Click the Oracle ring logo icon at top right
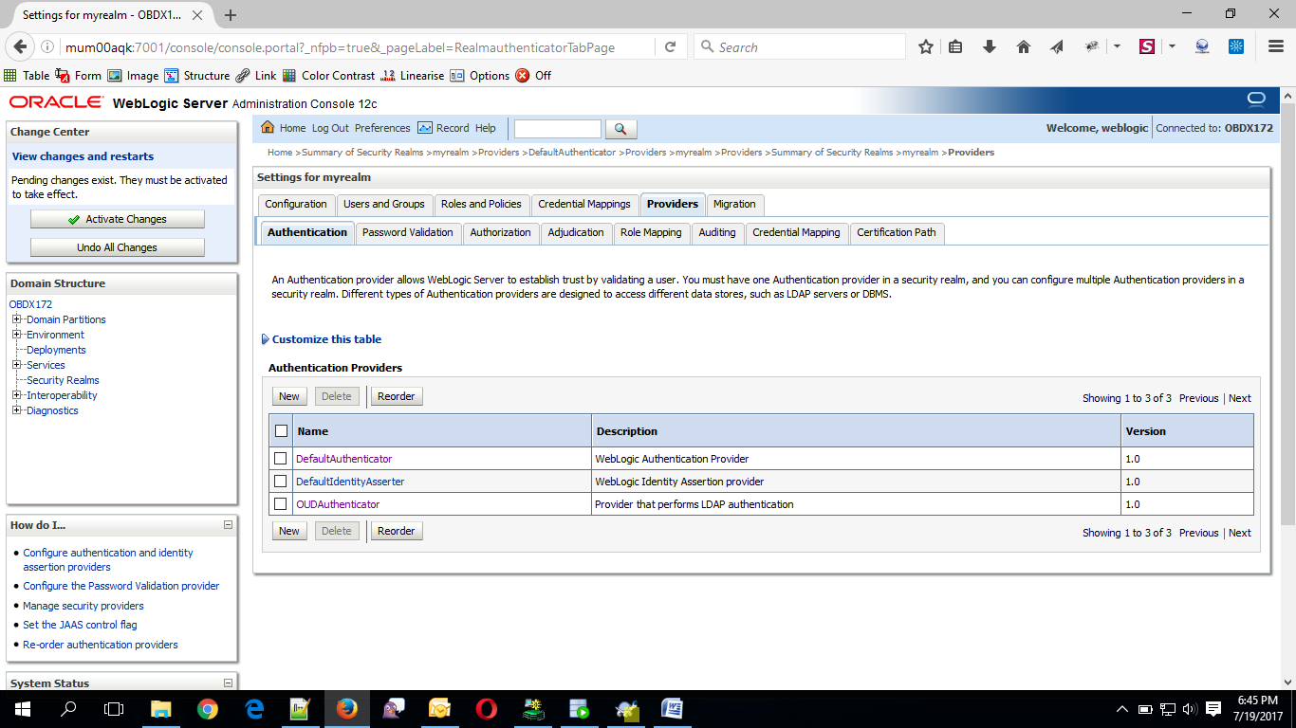 1256,100
